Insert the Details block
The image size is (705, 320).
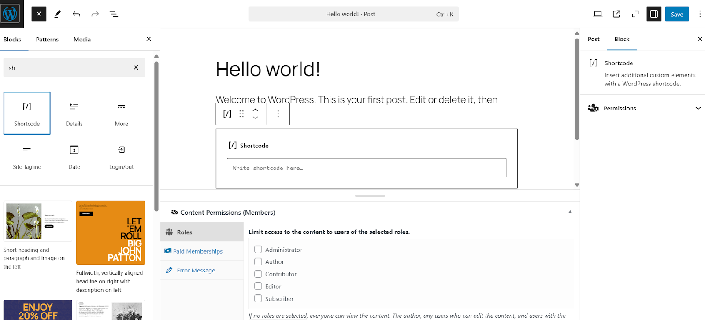[x=74, y=113]
